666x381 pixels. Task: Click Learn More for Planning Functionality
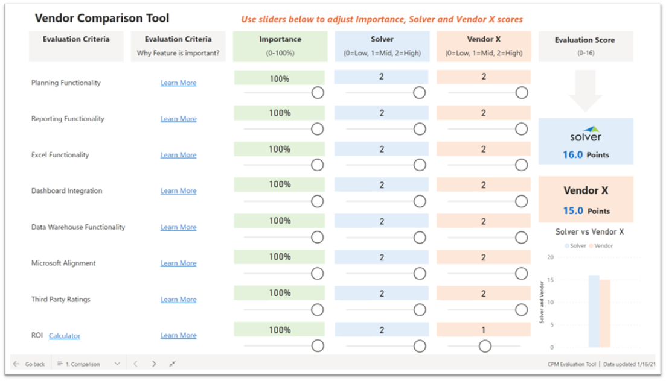pos(178,83)
